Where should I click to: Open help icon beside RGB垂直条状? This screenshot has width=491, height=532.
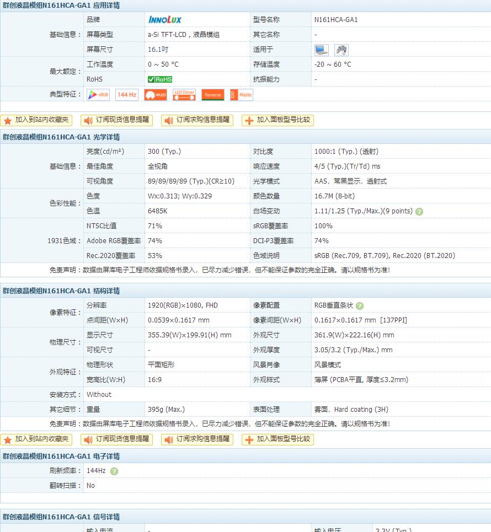(360, 306)
